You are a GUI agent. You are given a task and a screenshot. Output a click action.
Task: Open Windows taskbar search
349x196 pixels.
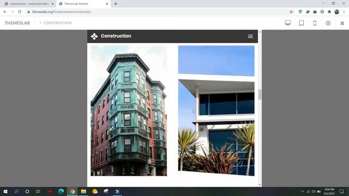click(16, 191)
